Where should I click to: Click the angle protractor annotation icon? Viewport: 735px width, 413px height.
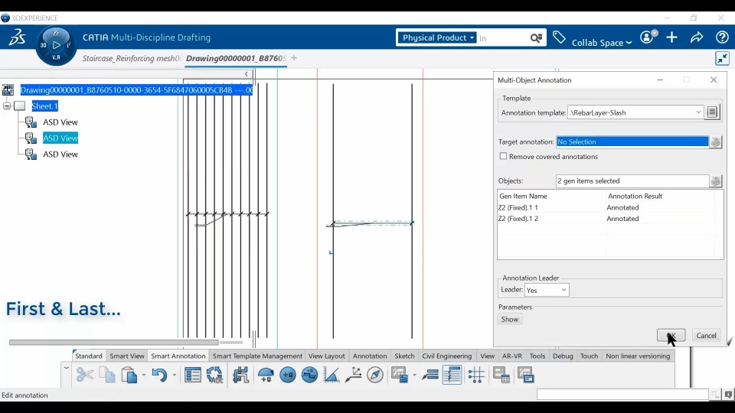click(332, 375)
